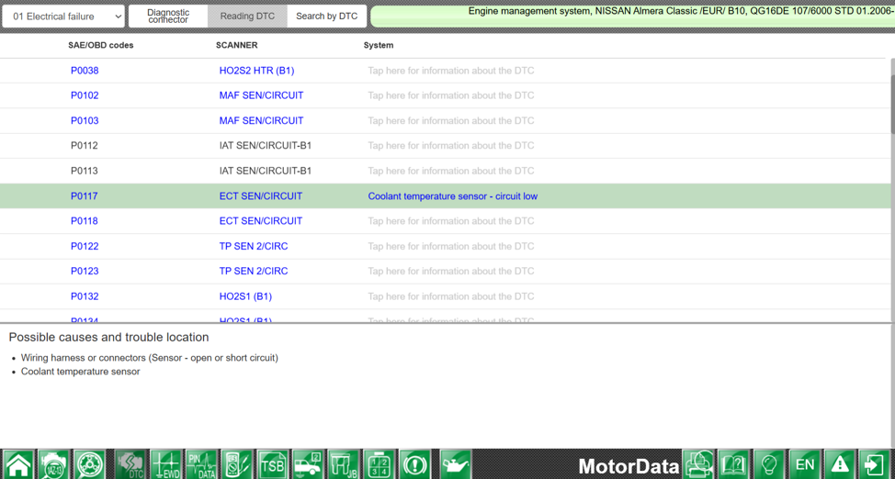Click ECT SEN/CIRCUIT in P0118 row
The height and width of the screenshot is (479, 895).
point(261,221)
